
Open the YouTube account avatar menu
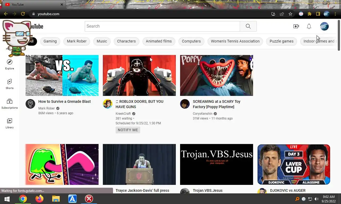pos(324,26)
